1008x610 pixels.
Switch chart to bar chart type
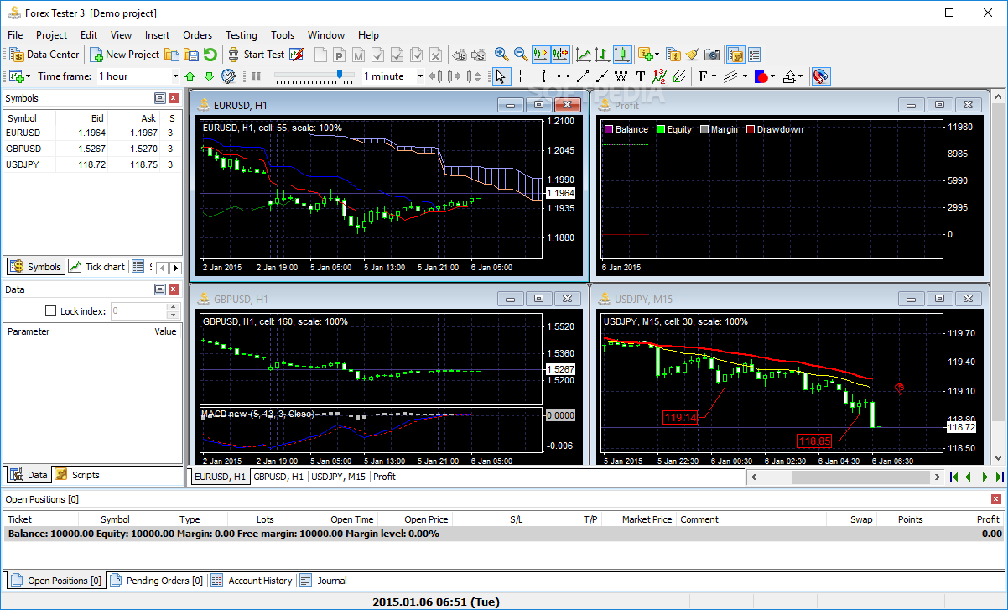coord(602,55)
